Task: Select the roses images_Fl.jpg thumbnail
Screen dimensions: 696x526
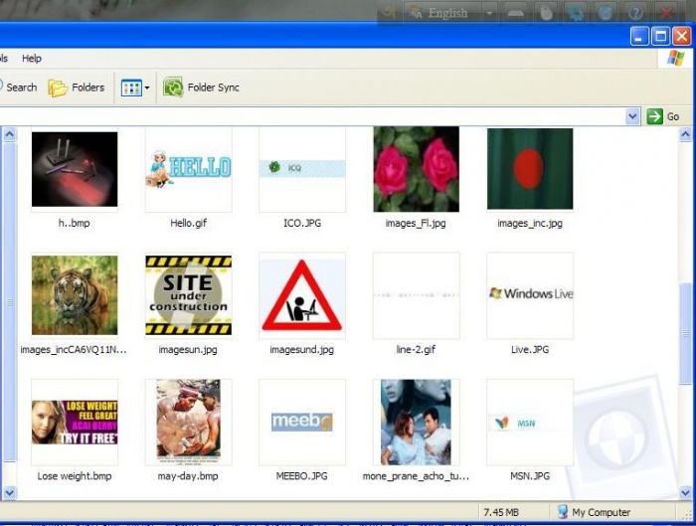Action: click(x=417, y=169)
